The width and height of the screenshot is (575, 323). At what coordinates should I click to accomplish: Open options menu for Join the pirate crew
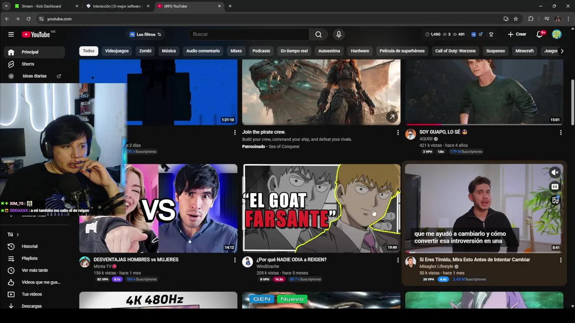(398, 132)
